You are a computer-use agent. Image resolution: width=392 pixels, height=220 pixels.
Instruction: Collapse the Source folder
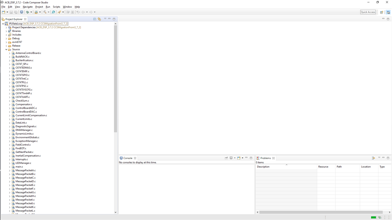point(6,49)
